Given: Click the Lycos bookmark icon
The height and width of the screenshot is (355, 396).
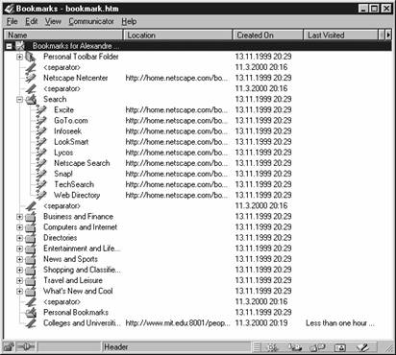Looking at the screenshot, I should pyautogui.click(x=41, y=153).
